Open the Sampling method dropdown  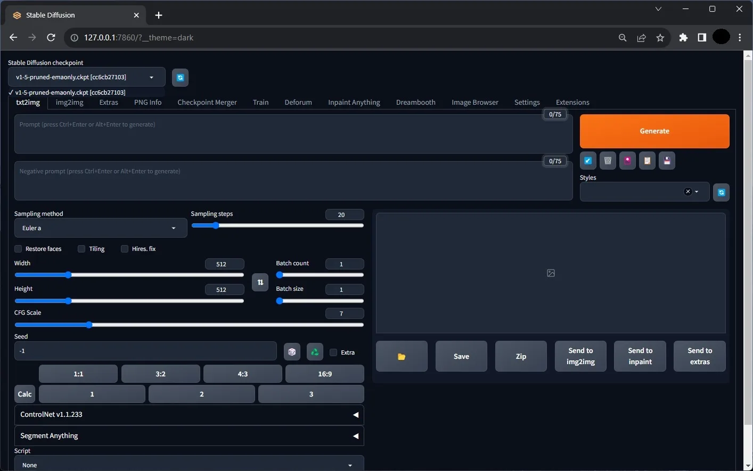click(x=100, y=228)
